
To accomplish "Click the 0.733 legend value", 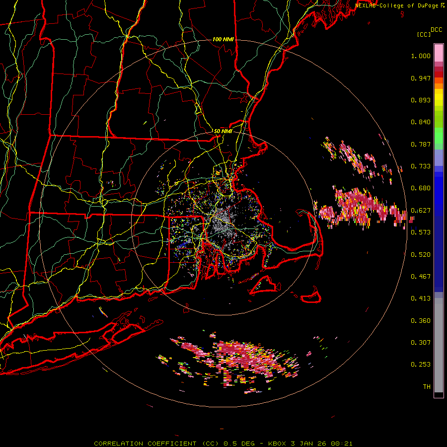I will 421,166.
